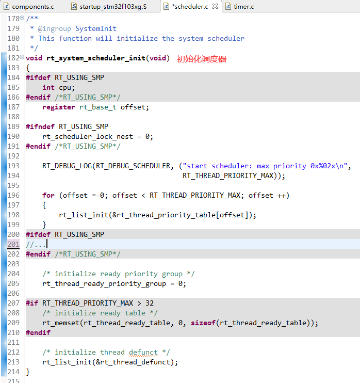
Task: Collapse the function fold at line 182
Action: (22, 57)
